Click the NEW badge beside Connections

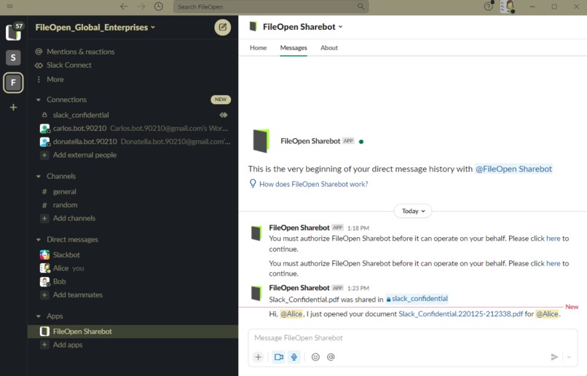[x=221, y=100]
